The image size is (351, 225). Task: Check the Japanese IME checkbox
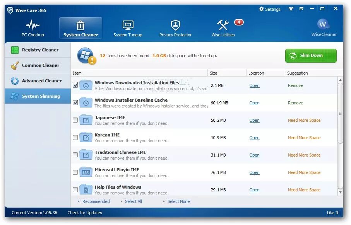click(x=75, y=120)
